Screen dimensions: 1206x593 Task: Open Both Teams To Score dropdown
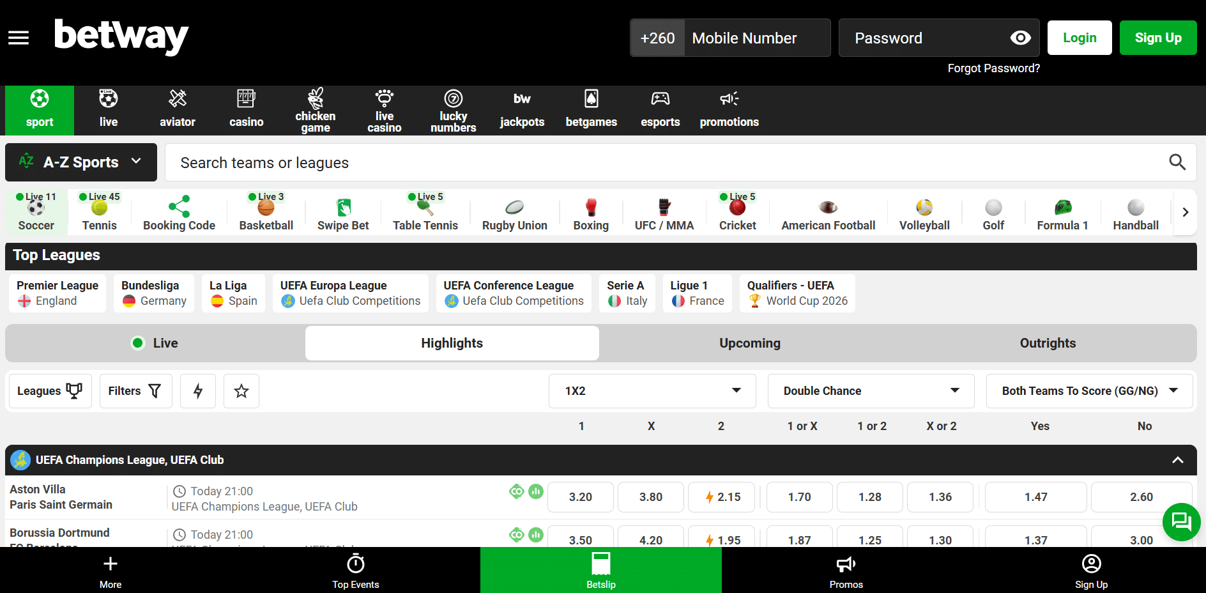tap(1090, 391)
